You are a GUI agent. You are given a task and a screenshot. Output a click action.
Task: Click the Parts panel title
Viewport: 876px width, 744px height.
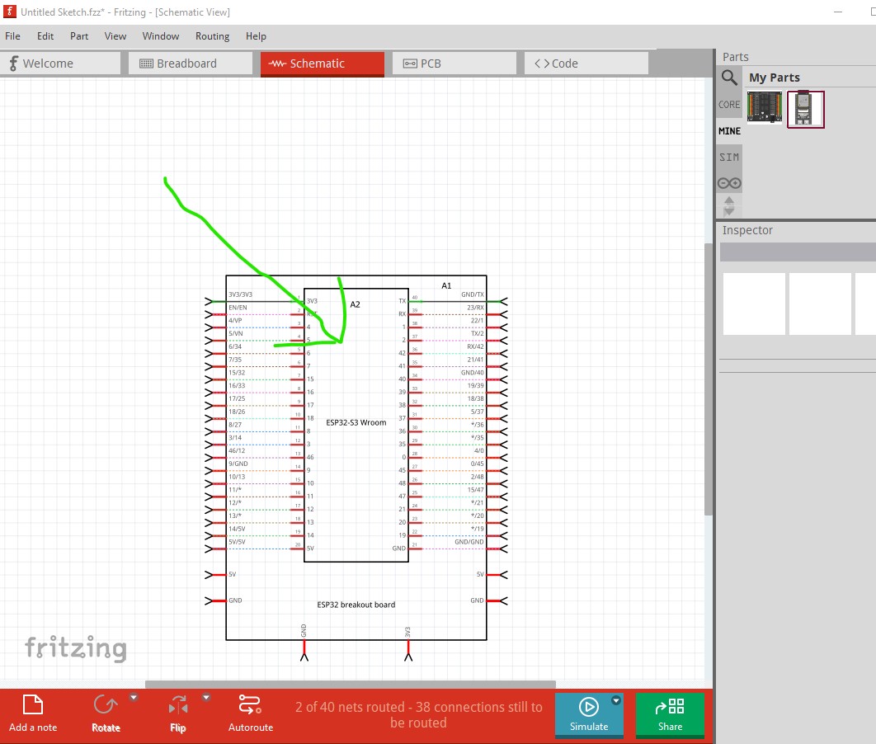735,57
